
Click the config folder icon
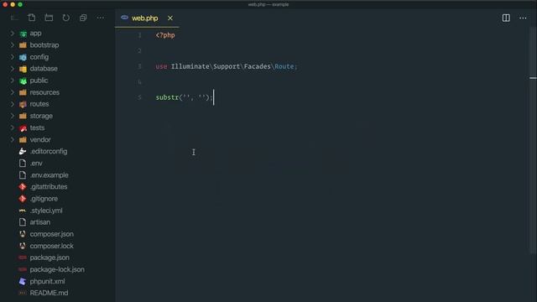click(23, 57)
